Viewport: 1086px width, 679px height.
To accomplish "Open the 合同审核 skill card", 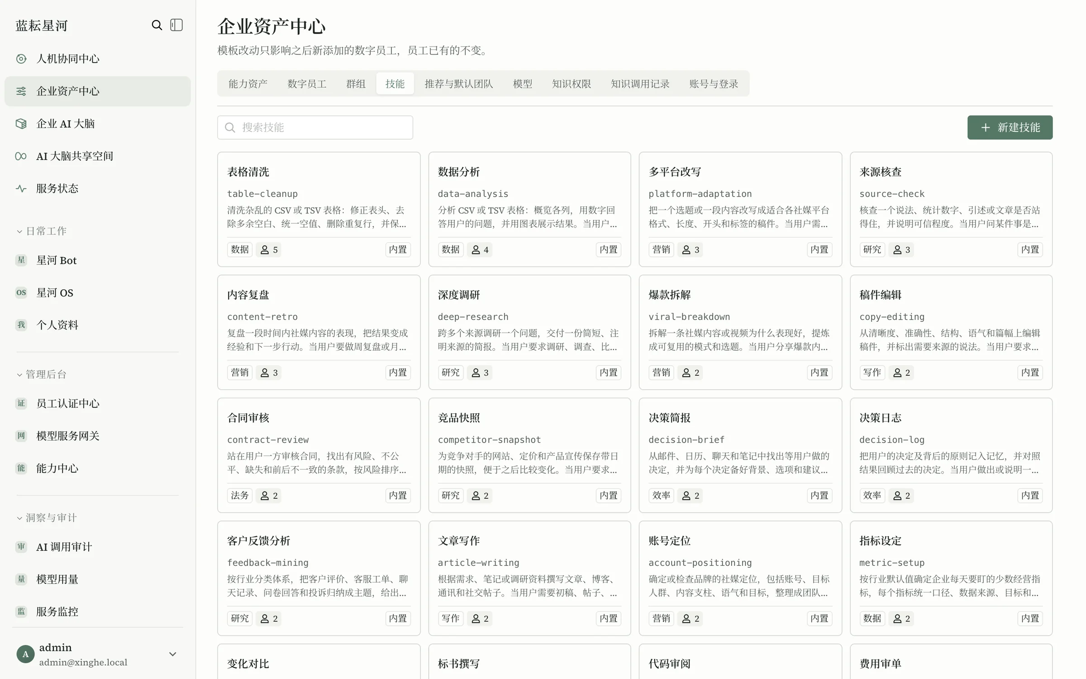I will point(319,455).
